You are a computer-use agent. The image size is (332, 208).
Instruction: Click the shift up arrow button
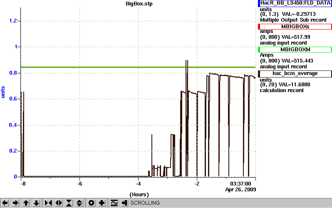26,203
